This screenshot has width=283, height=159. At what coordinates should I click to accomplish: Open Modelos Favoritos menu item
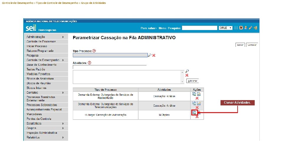click(x=46, y=74)
